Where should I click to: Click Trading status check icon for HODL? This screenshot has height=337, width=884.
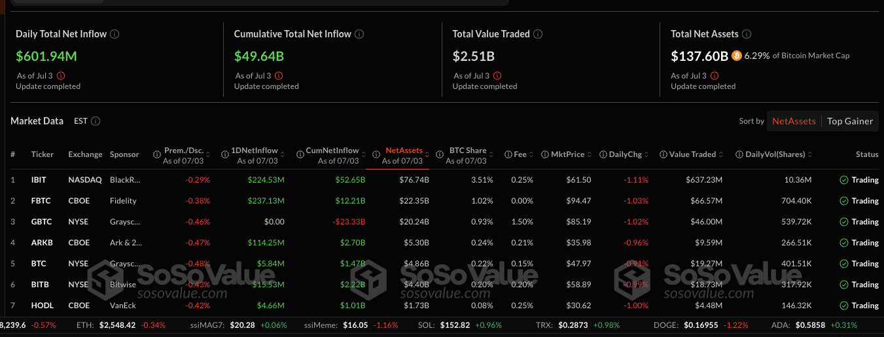(x=844, y=306)
